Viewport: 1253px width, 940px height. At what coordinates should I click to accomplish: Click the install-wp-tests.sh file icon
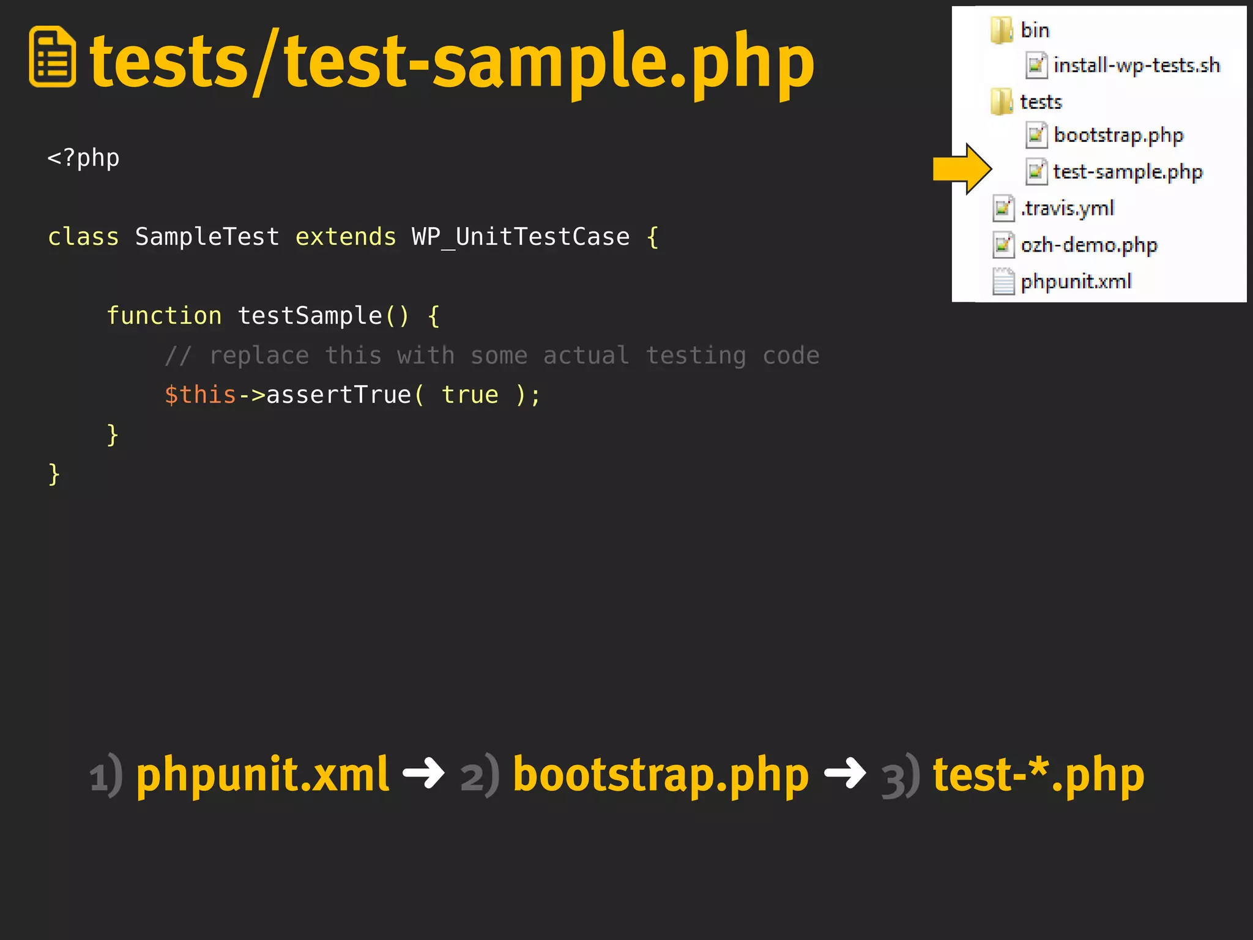[1036, 65]
